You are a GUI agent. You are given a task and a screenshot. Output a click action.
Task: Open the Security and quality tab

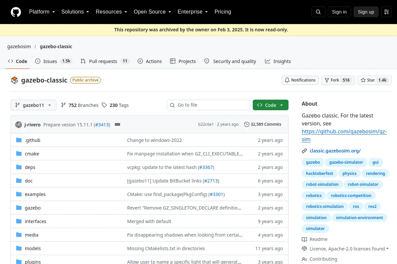coord(230,61)
